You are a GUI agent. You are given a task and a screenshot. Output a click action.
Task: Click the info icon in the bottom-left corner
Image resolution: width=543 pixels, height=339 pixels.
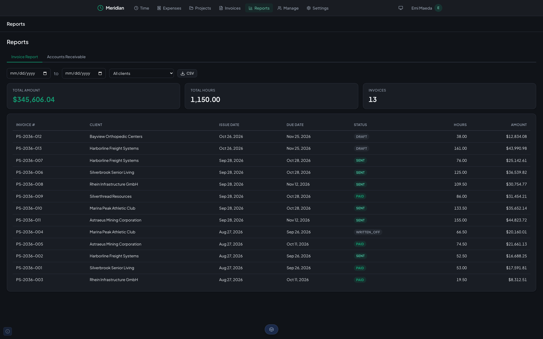[x=8, y=331]
